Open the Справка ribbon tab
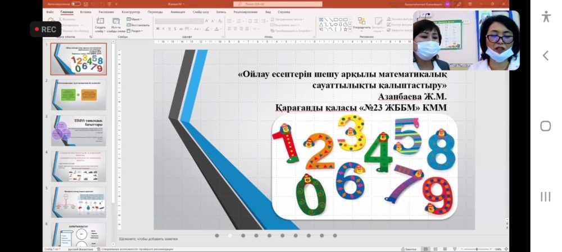Viewport: 562px width, 252px height. tap(284, 12)
